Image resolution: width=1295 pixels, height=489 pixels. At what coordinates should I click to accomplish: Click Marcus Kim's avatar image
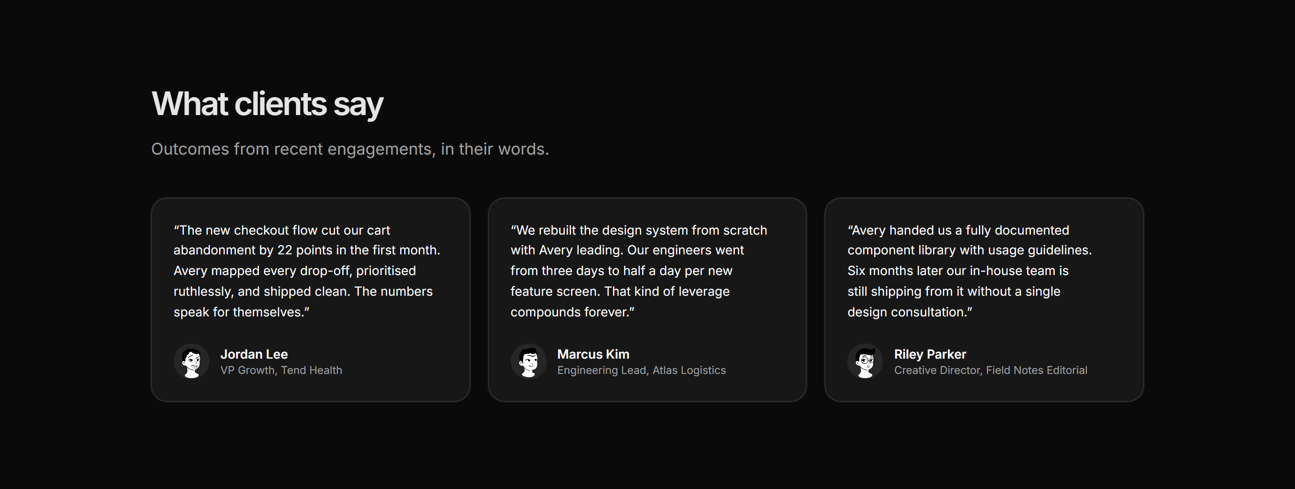(528, 361)
